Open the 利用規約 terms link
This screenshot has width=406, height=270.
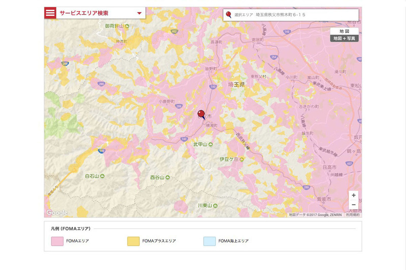(x=353, y=215)
